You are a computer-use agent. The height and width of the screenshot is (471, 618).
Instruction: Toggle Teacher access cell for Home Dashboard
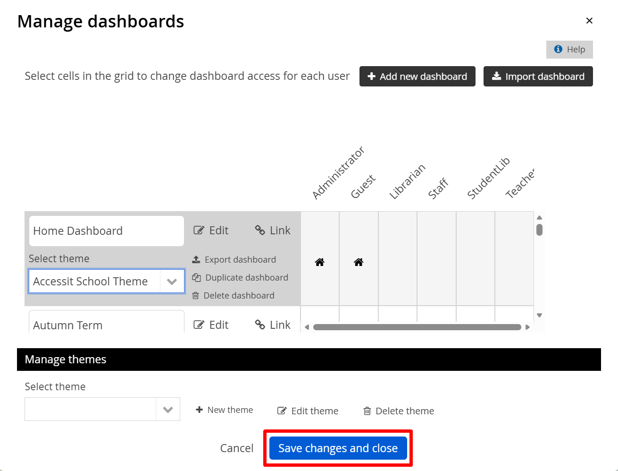[x=514, y=258]
